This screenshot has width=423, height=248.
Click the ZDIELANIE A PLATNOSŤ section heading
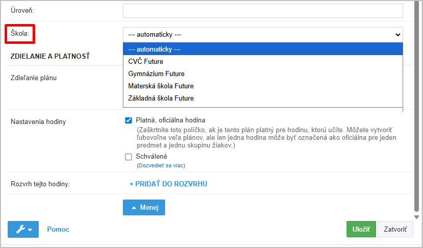[x=50, y=56]
